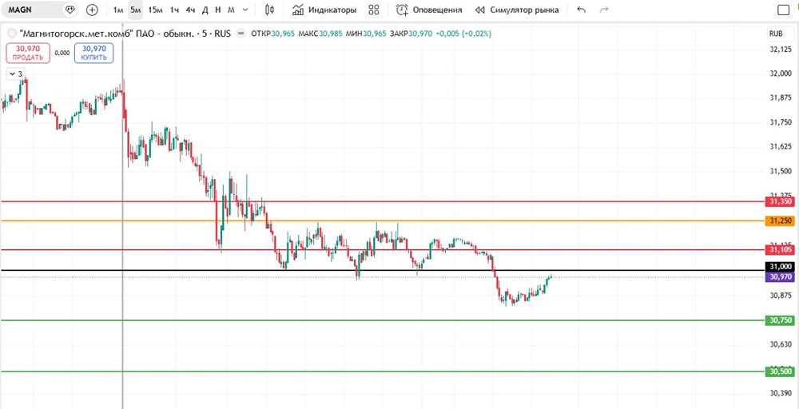Pick the weekly Н timeframe
Viewport: 799px width, 409px height.
click(218, 10)
